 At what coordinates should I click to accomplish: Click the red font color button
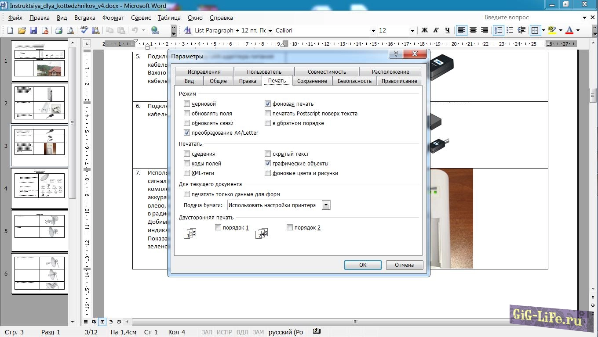[x=569, y=30]
